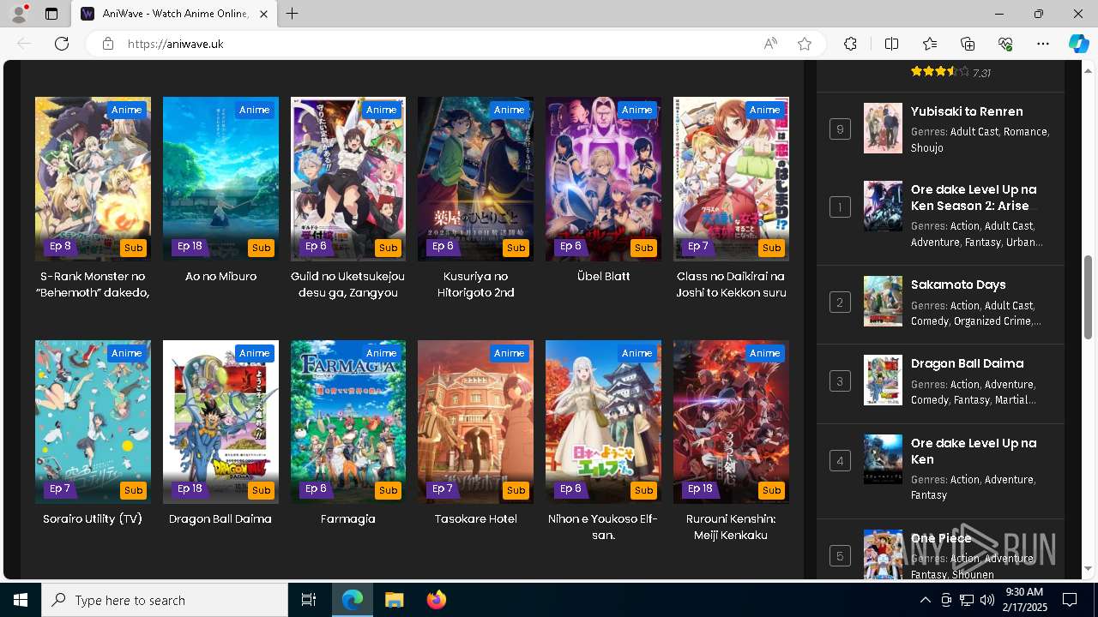Open Guild no Uketsukejou poster

tap(348, 178)
